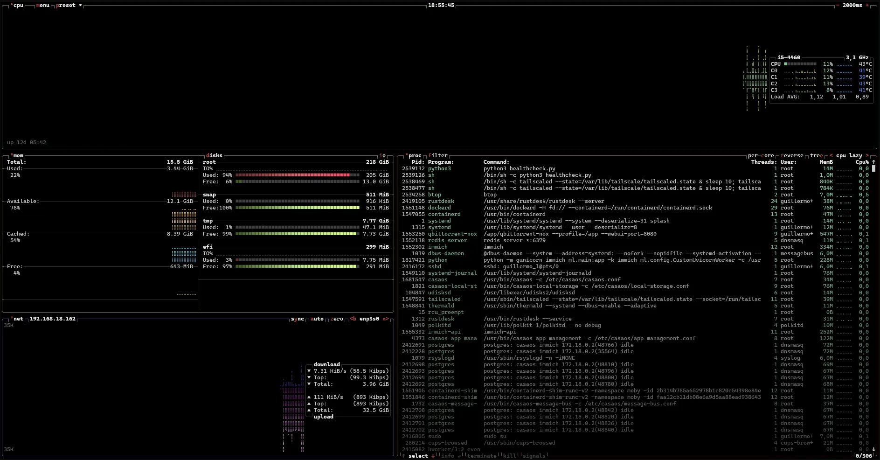The width and height of the screenshot is (880, 460).
Task: Select the redis-server process row
Action: [635, 240]
